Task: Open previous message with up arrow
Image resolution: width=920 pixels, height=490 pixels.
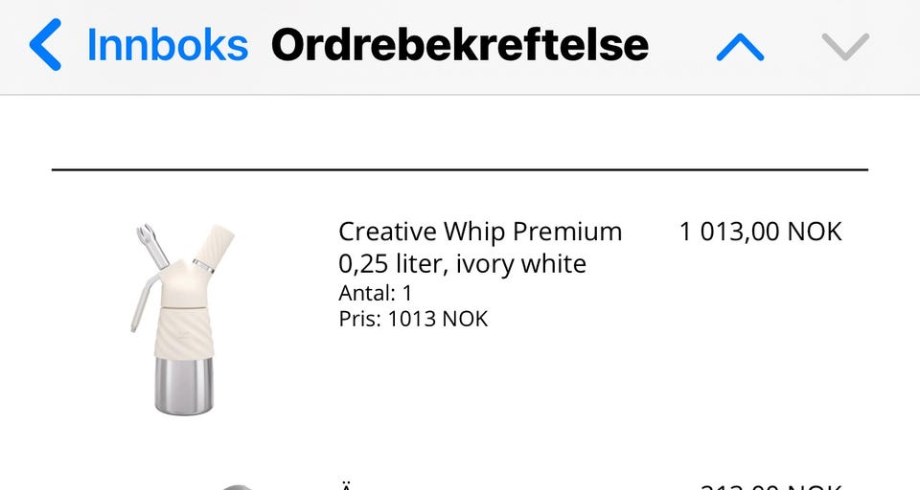Action: pyautogui.click(x=740, y=47)
